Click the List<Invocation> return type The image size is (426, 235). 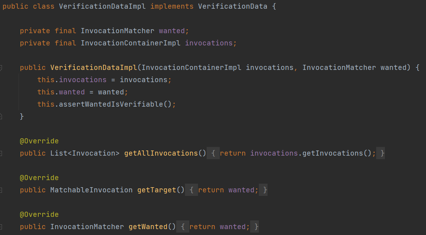(x=85, y=153)
